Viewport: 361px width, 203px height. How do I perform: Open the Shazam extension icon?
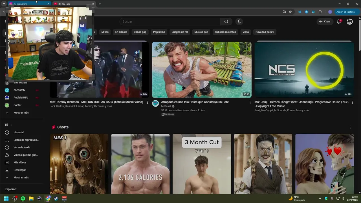click(x=306, y=12)
